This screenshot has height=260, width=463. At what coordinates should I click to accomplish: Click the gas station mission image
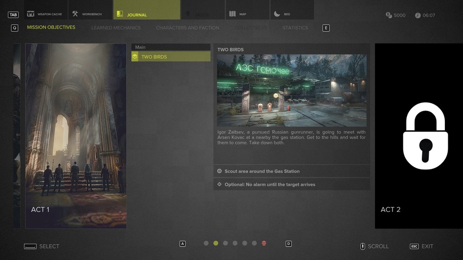coord(292,90)
